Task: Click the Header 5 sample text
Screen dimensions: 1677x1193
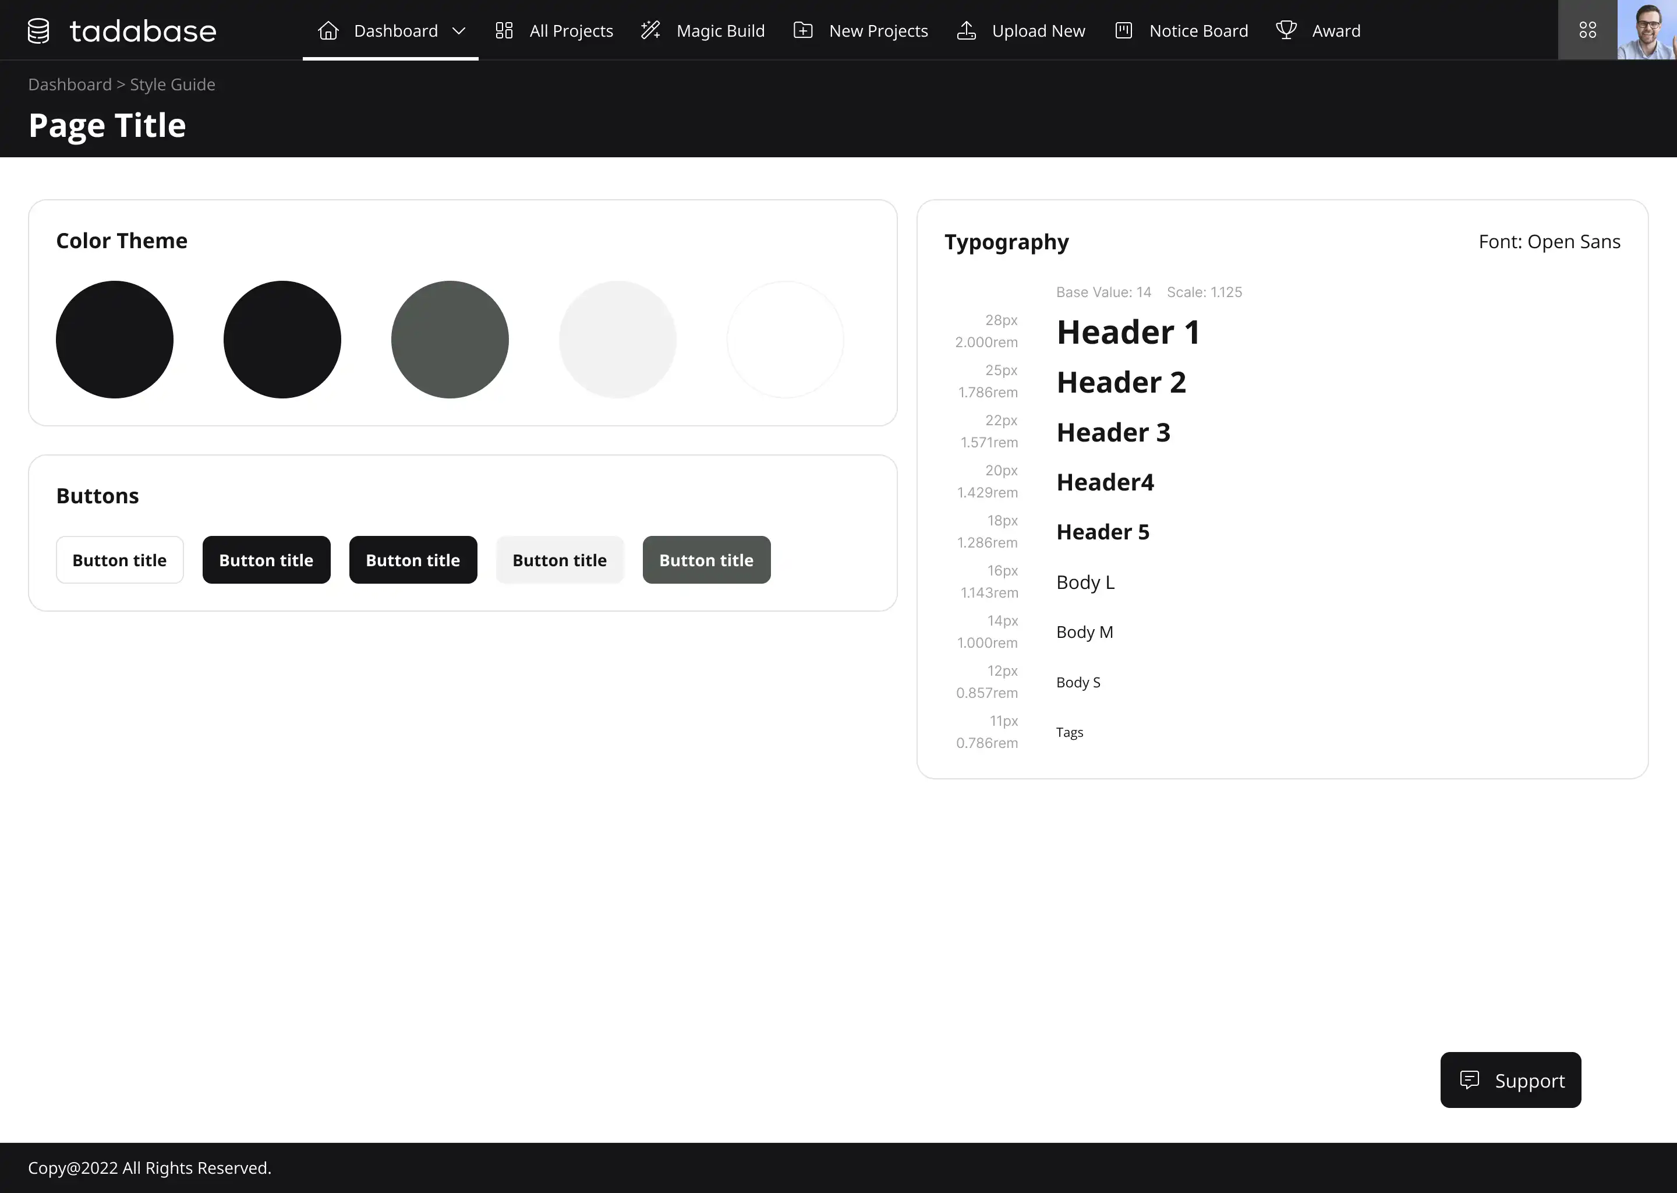Action: 1103,532
